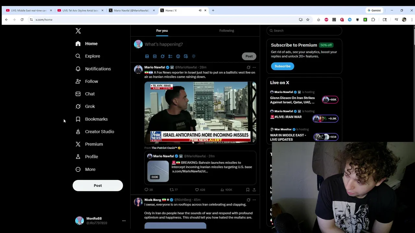415x233 pixels.
Task: Open the Follow page in the sidebar
Action: [x=87, y=81]
